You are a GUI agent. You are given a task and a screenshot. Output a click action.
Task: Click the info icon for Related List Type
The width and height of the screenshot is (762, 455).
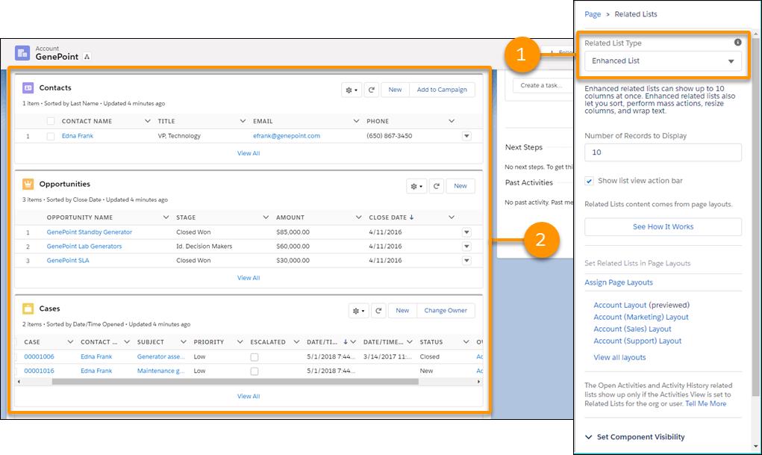pos(737,43)
